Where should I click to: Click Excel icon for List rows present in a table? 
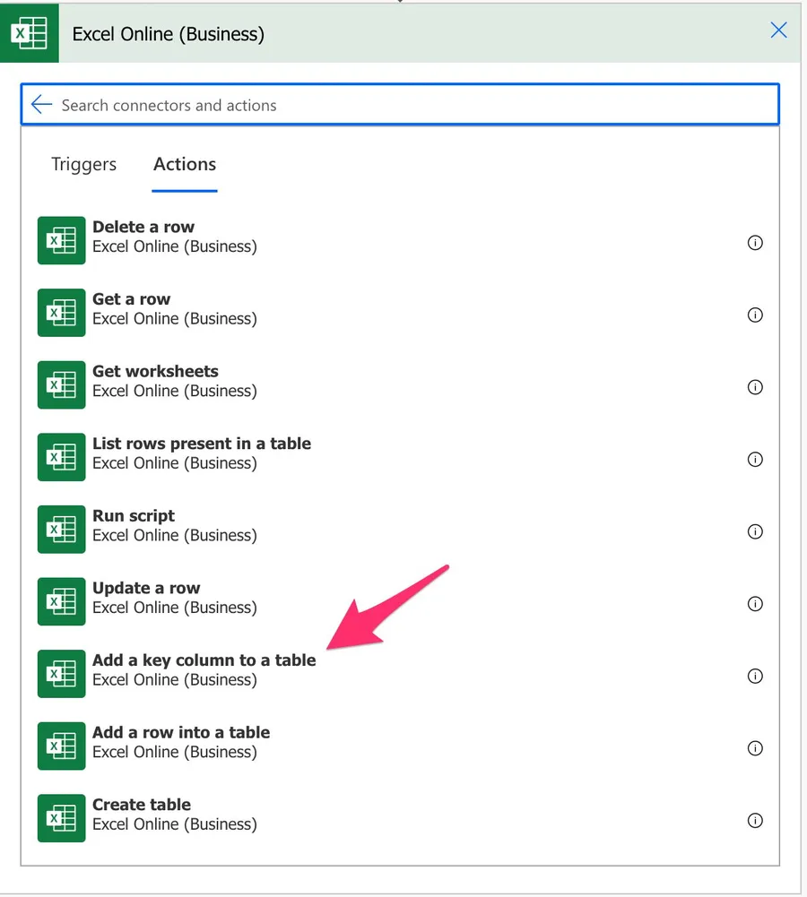pos(61,457)
